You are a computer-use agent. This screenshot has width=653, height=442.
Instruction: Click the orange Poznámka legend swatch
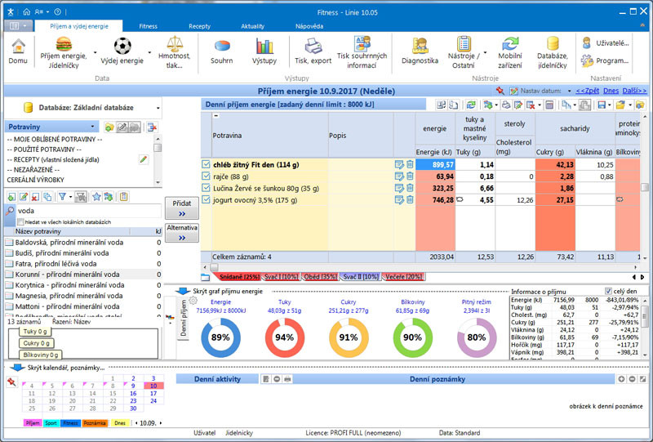[x=95, y=423]
